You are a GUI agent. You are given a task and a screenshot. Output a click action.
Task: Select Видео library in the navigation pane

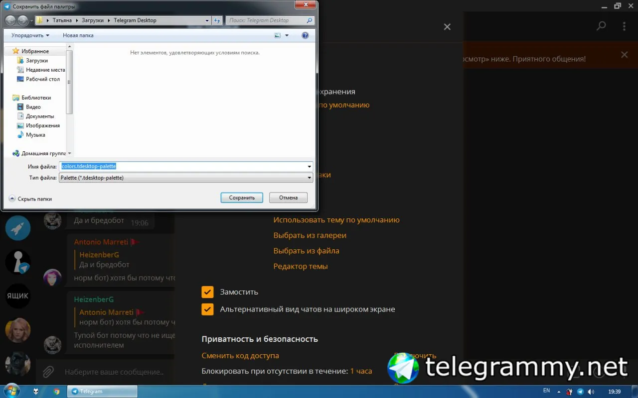(x=33, y=107)
